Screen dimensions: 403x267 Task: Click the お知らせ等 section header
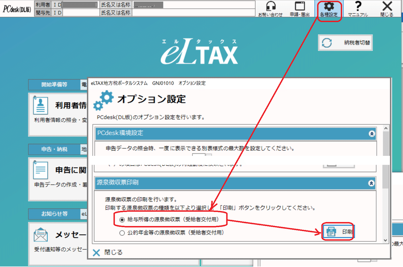click(54, 214)
